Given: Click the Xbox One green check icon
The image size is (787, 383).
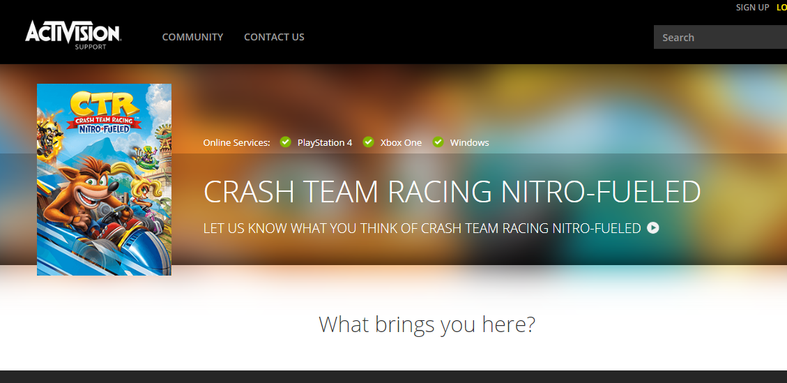Looking at the screenshot, I should pos(368,142).
